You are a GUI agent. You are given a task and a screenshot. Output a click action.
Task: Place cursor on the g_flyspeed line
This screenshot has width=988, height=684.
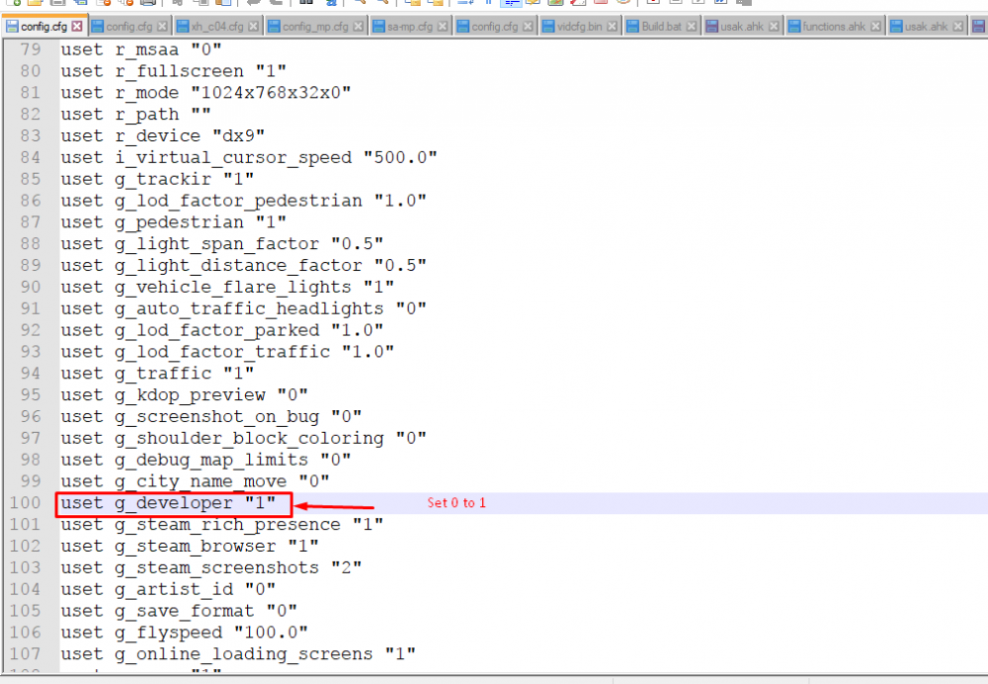[184, 633]
